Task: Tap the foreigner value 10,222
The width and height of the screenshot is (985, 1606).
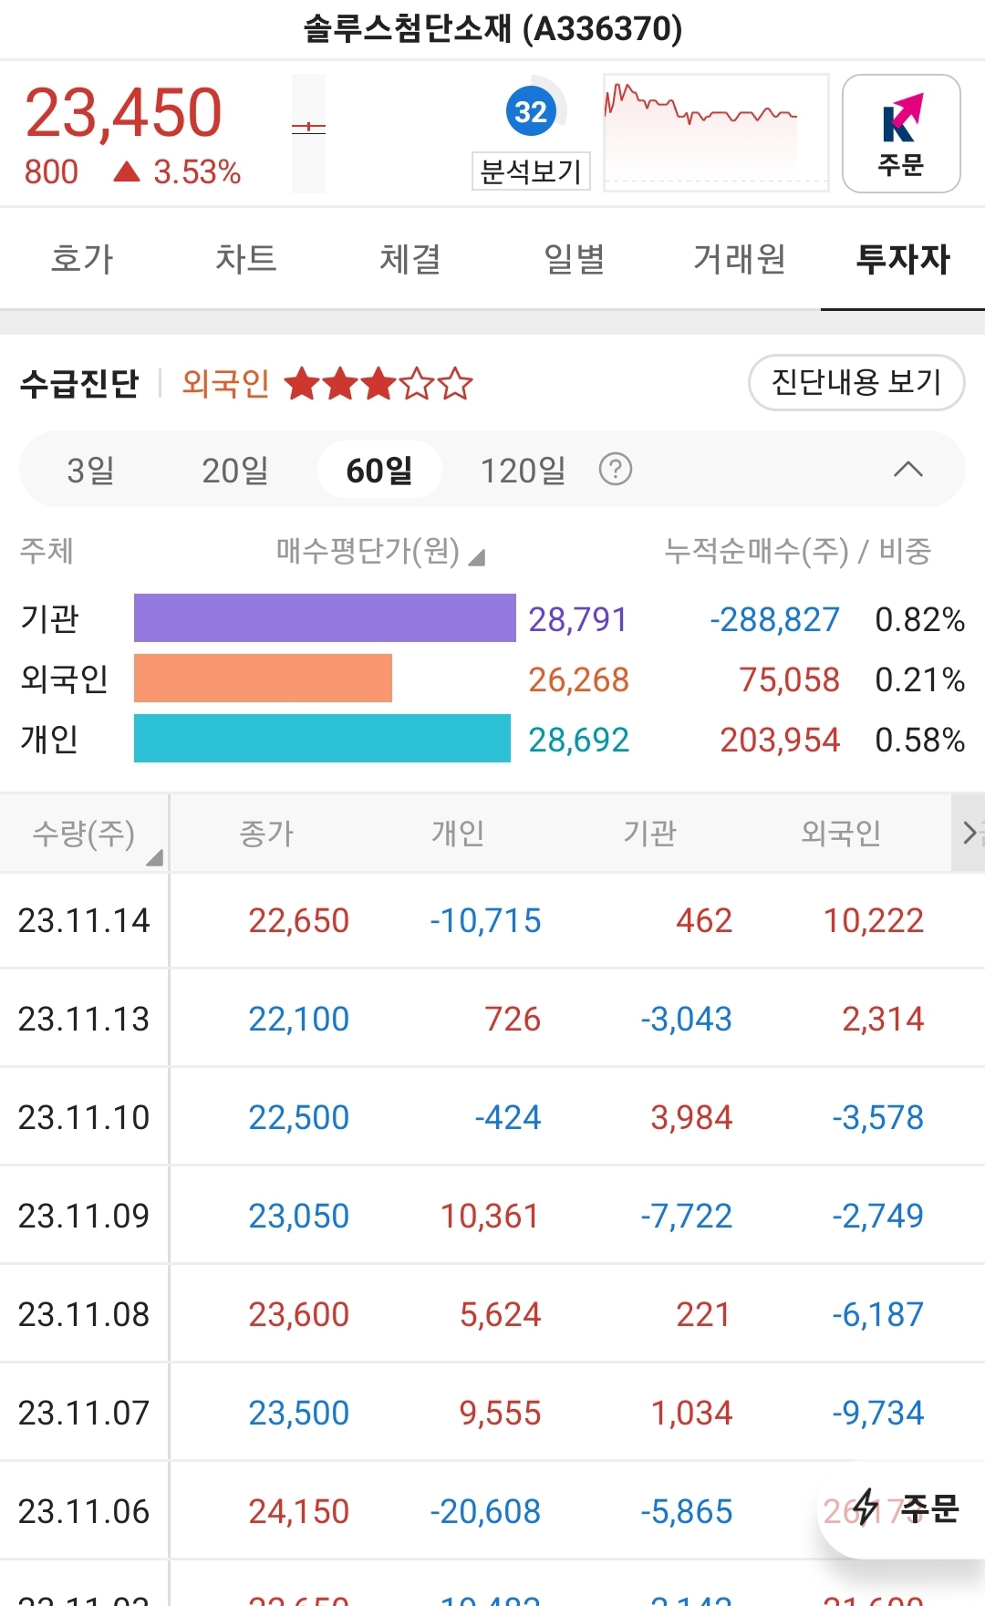Action: click(874, 921)
